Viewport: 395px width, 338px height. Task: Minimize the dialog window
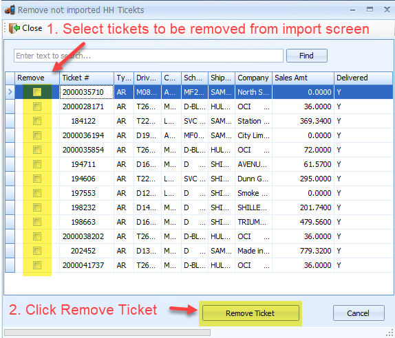[x=352, y=10]
